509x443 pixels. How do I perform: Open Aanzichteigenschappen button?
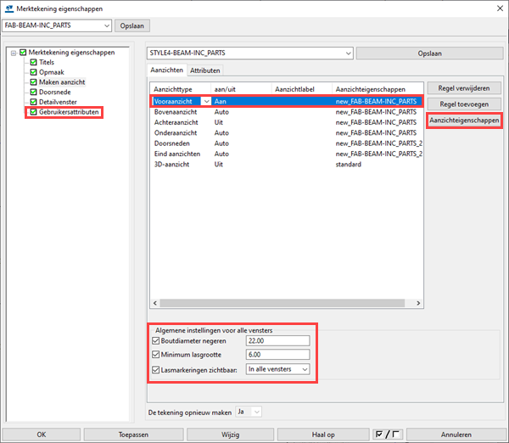click(x=464, y=121)
